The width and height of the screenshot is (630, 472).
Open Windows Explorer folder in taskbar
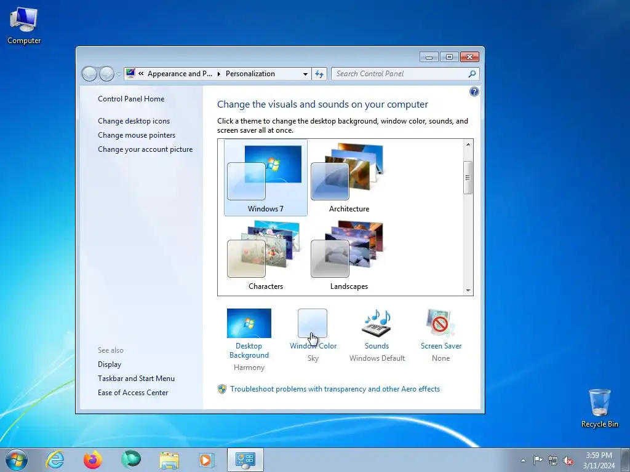tap(169, 460)
